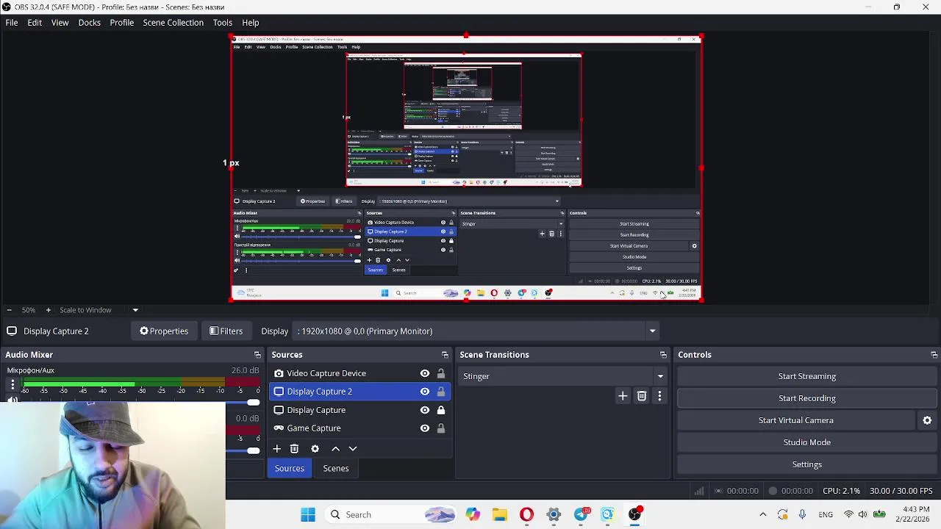Open File Explorer from the taskbar
This screenshot has height=529, width=941.
[500, 514]
